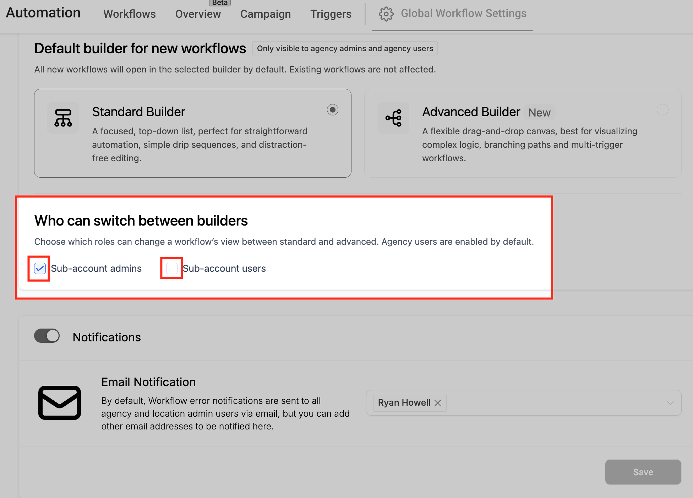The height and width of the screenshot is (498, 693).
Task: Click the Advanced Builder branching icon
Action: point(393,118)
